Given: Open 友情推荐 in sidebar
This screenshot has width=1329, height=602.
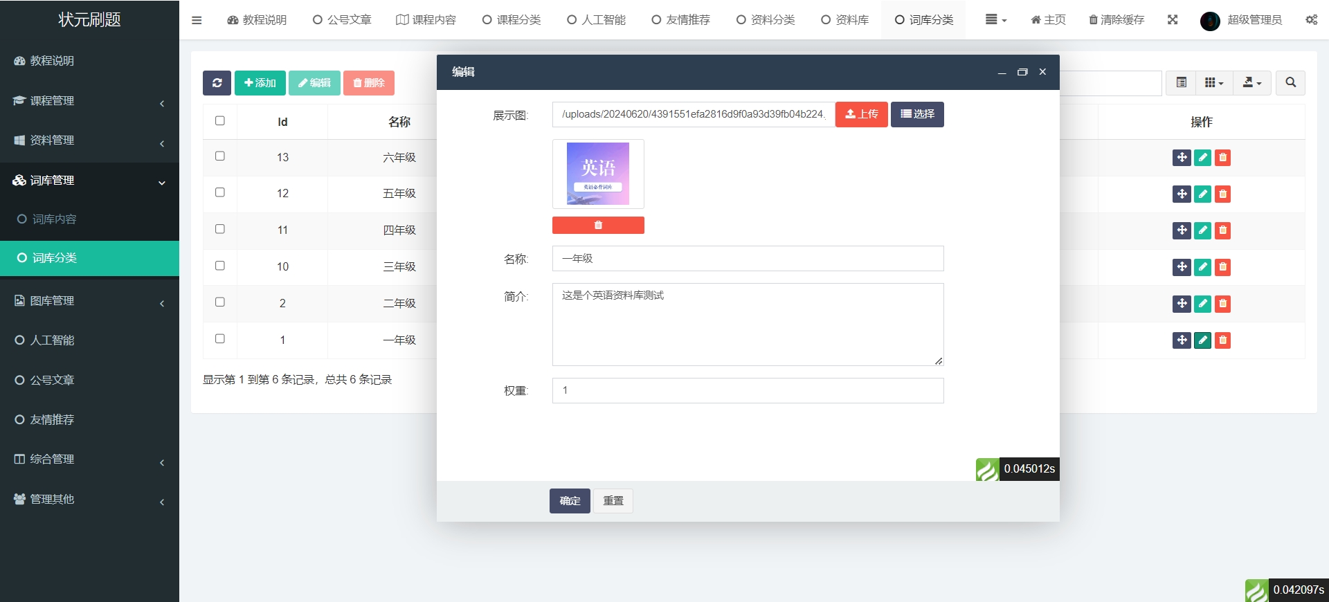Looking at the screenshot, I should click(89, 420).
